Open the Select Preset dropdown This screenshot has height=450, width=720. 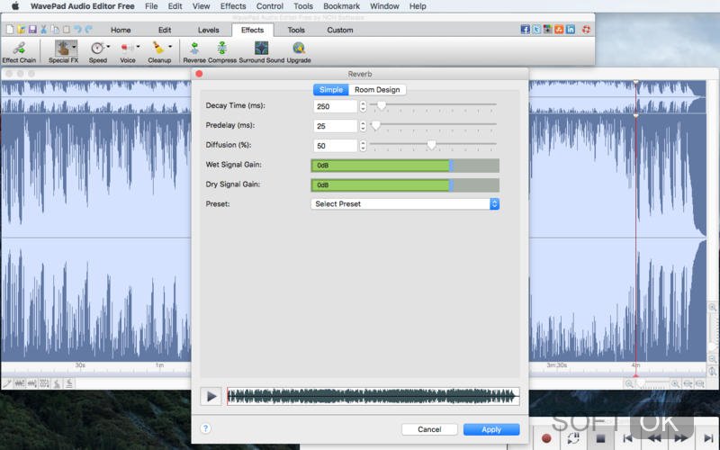coord(405,204)
